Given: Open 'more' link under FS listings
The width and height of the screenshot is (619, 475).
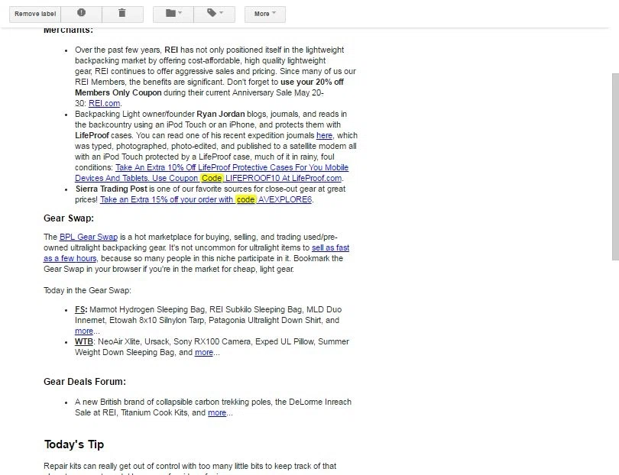Looking at the screenshot, I should 84,331.
